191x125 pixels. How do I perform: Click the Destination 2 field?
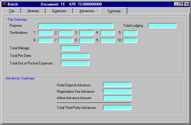pyautogui.click(x=66, y=33)
